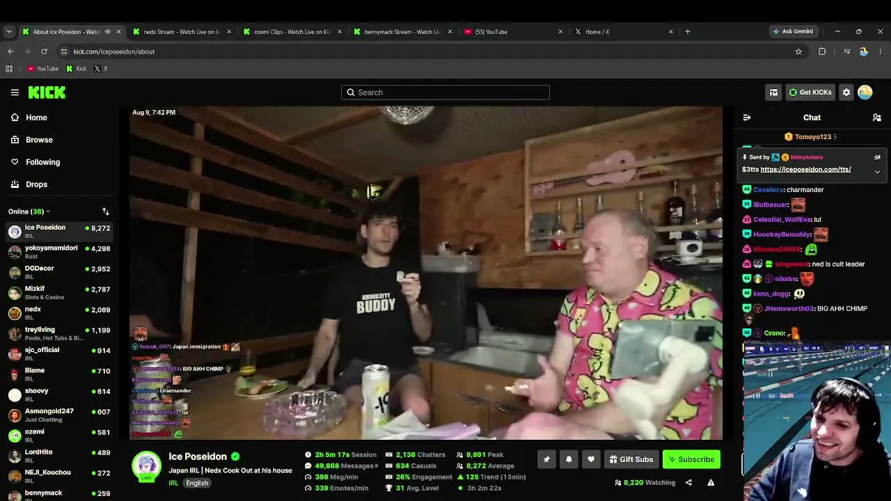Click the green Subscribe button
This screenshot has width=891, height=501.
coord(691,459)
